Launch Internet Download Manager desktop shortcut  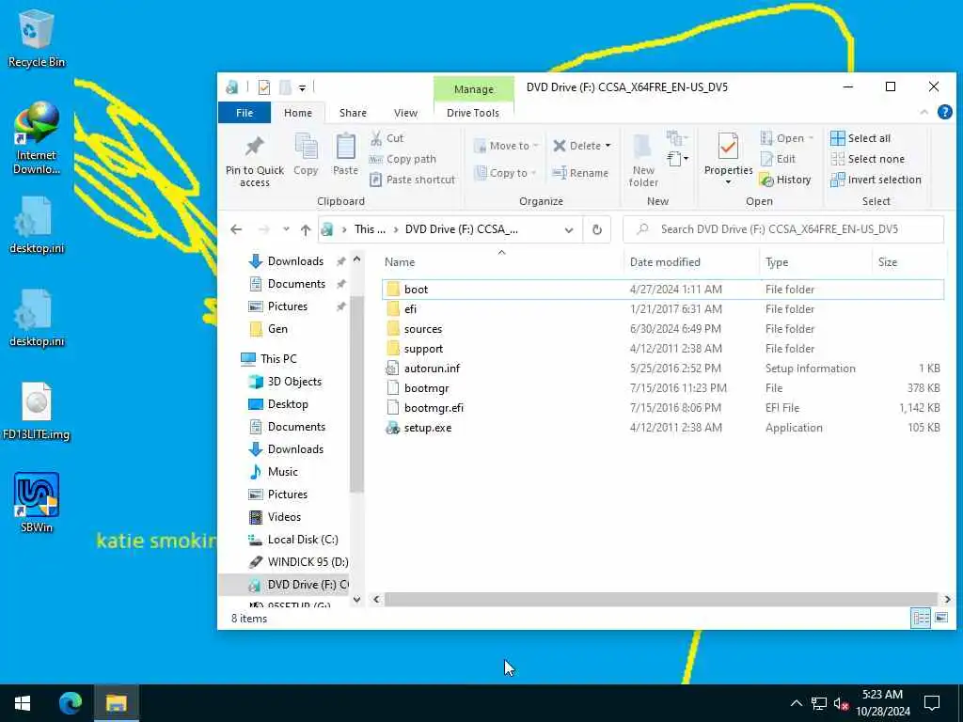pos(37,139)
